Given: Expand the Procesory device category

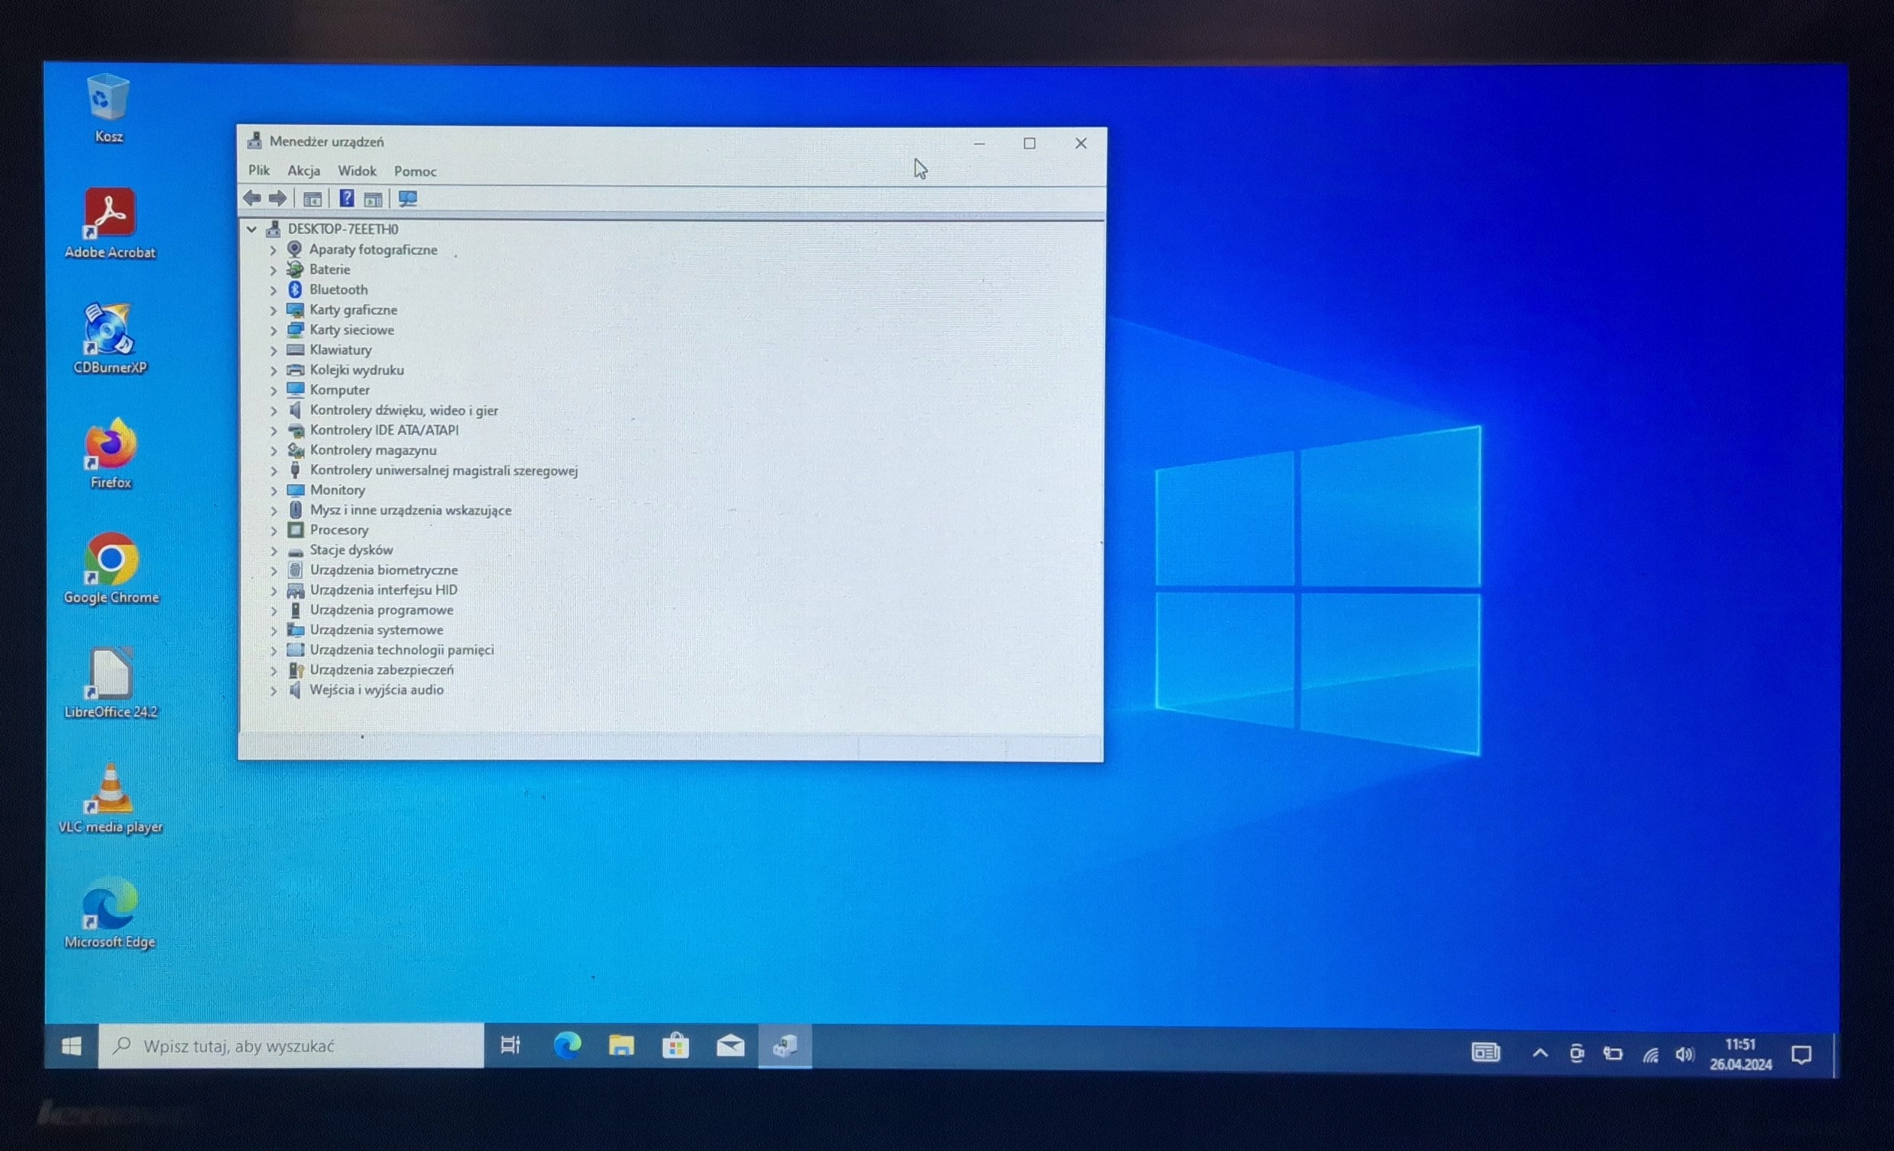Looking at the screenshot, I should pyautogui.click(x=274, y=531).
